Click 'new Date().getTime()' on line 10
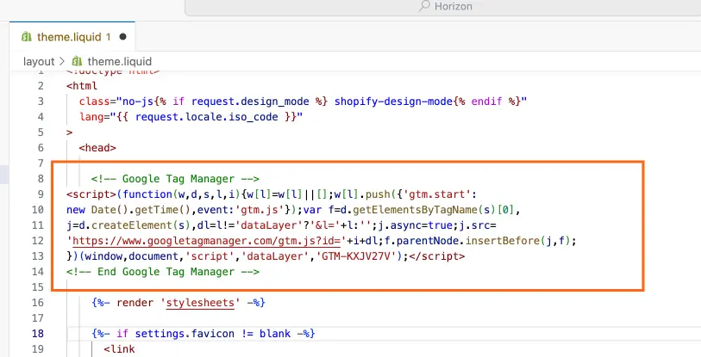 click(x=129, y=210)
